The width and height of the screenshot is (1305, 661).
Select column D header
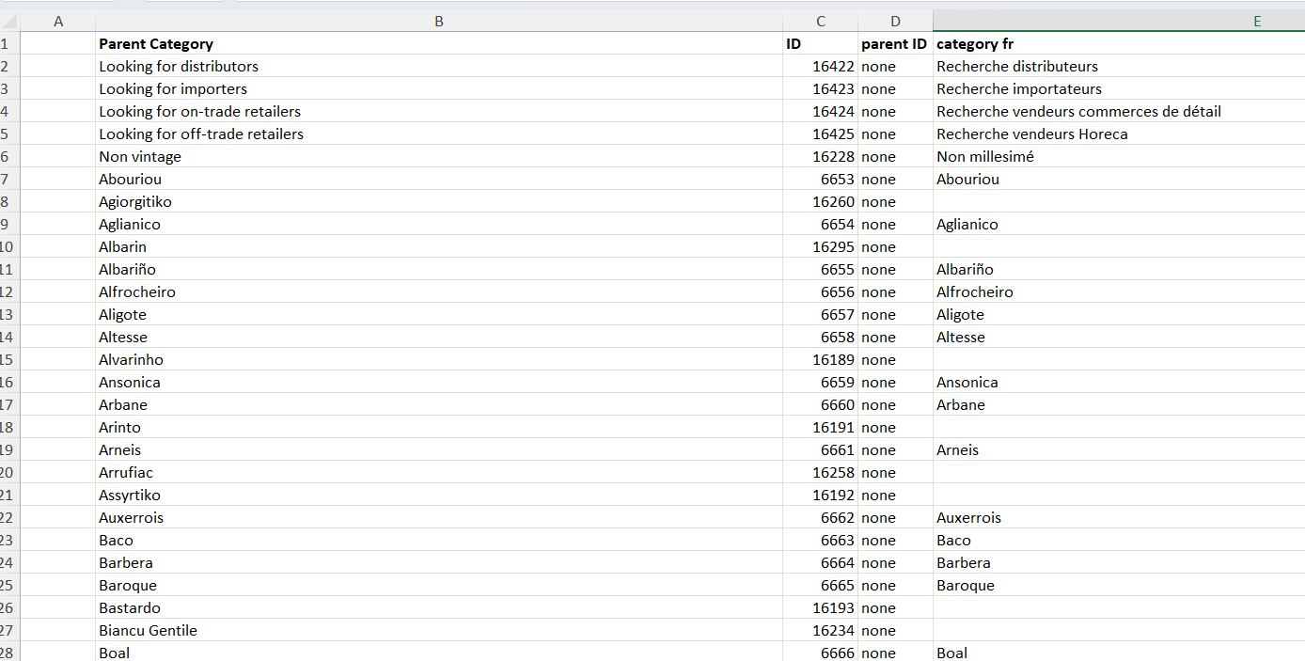pos(895,21)
